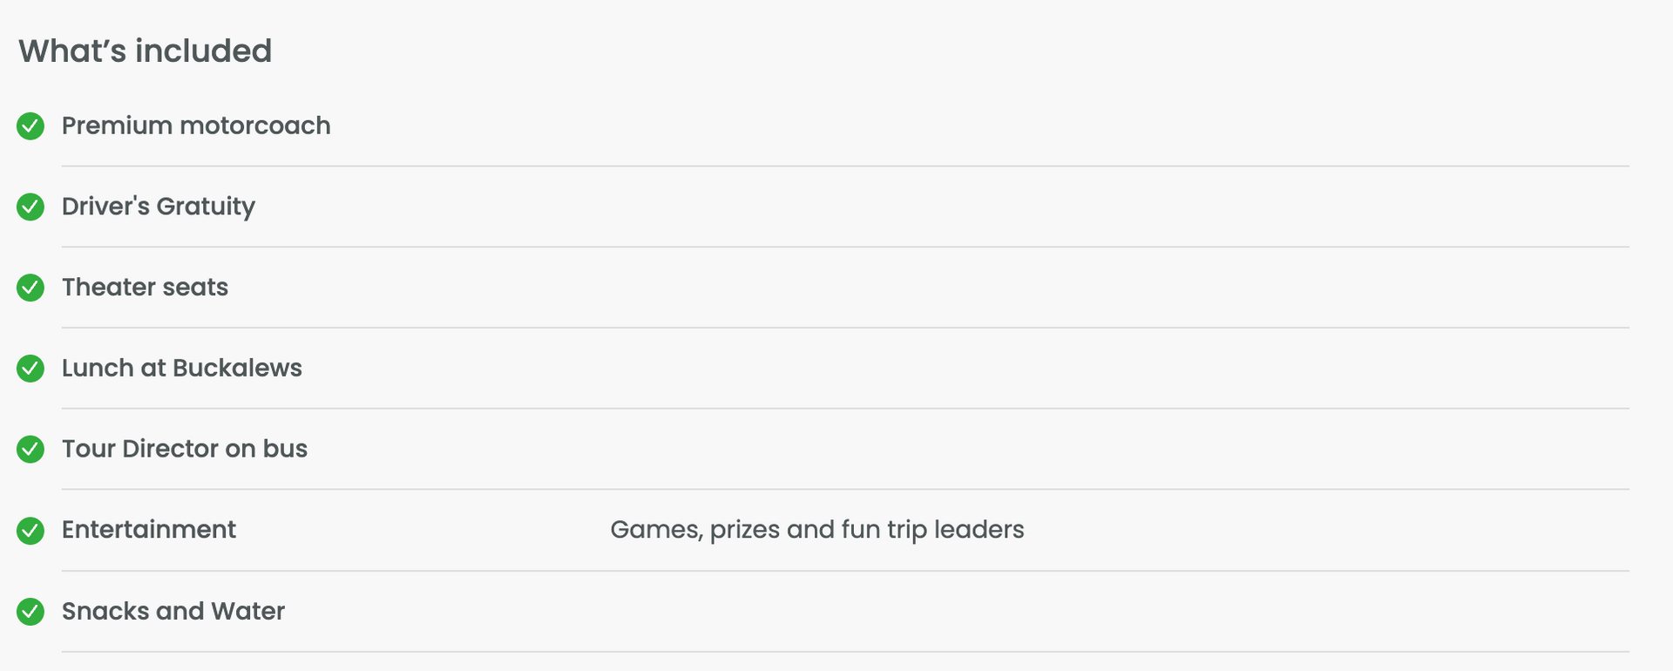Click the checkmark icon next to Tour Director on bus

click(30, 450)
